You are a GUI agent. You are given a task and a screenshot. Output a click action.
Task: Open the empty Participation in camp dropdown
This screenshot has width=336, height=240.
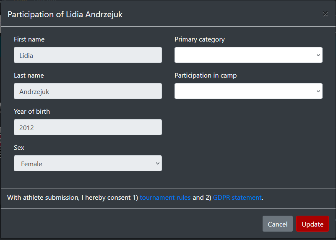(x=248, y=91)
